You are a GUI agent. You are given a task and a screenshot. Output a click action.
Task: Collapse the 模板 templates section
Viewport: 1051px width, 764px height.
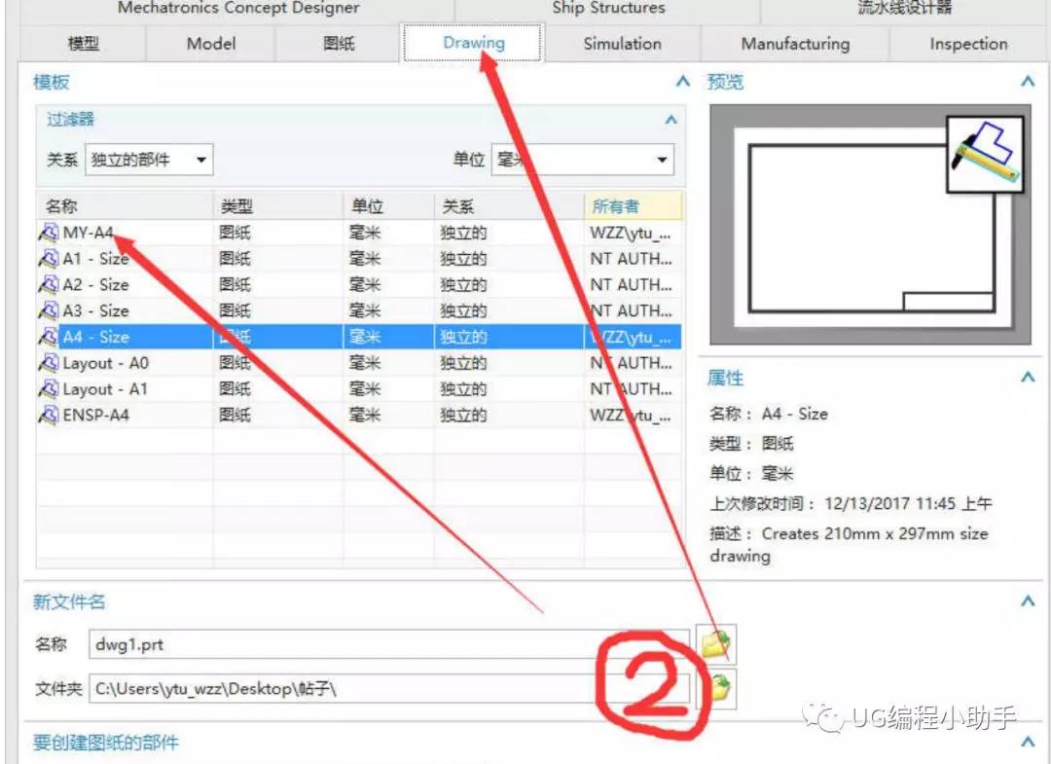point(682,82)
